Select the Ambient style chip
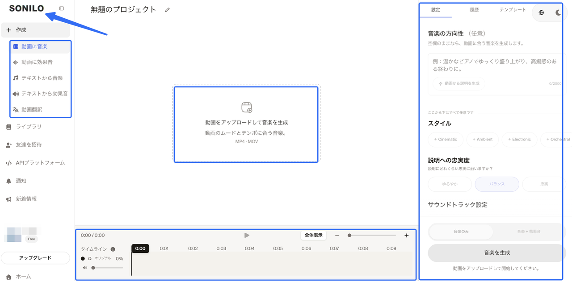The image size is (572, 281). click(x=483, y=140)
